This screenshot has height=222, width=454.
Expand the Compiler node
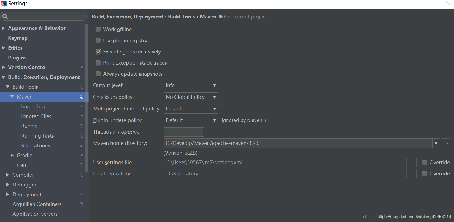[8, 175]
